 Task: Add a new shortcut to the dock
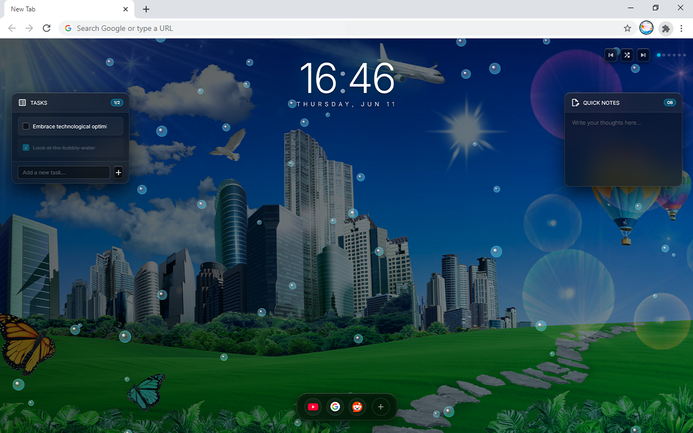[381, 407]
